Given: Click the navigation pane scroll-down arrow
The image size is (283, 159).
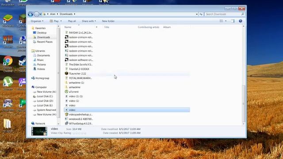Looking at the screenshot, I should coord(58,124).
